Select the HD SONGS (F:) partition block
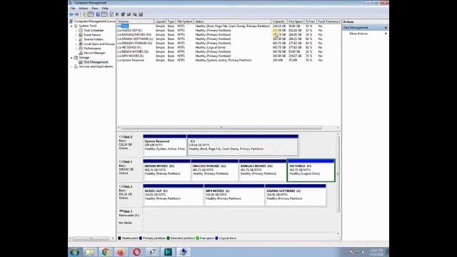This screenshot has width=457, height=257. (x=311, y=171)
